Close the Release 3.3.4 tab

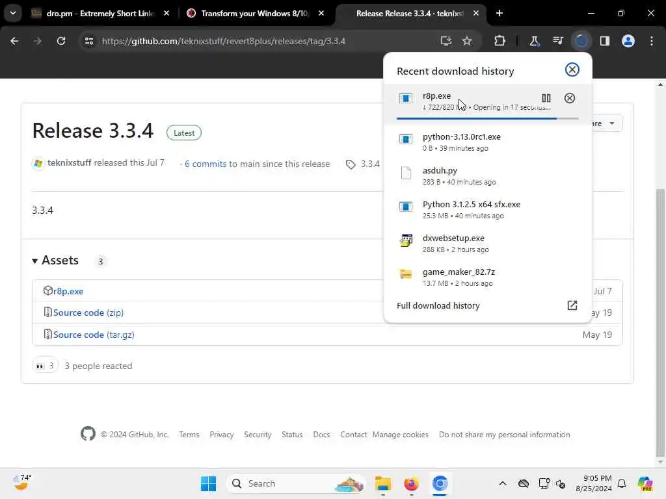click(475, 14)
